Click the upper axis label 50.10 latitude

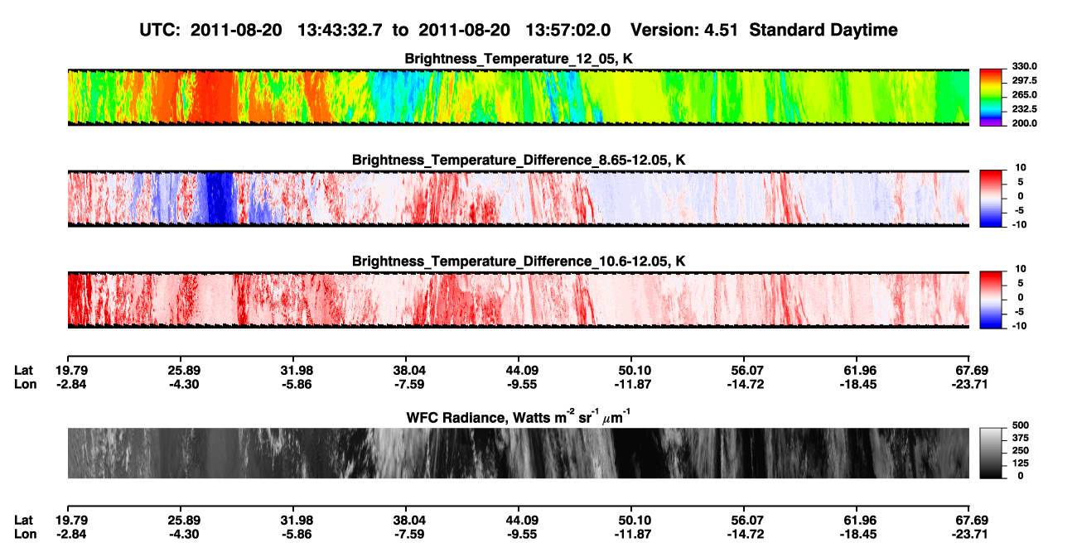click(x=634, y=371)
